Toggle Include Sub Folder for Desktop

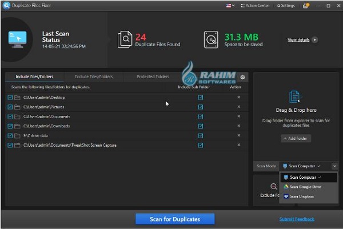[x=201, y=98]
